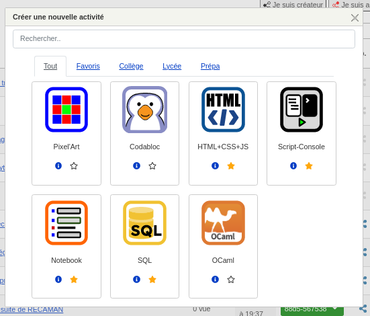Pick the Script-Console activity icon
This screenshot has height=316, width=370.
302,110
